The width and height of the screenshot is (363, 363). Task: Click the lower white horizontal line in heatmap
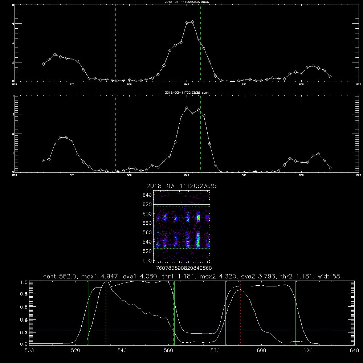coord(181,249)
